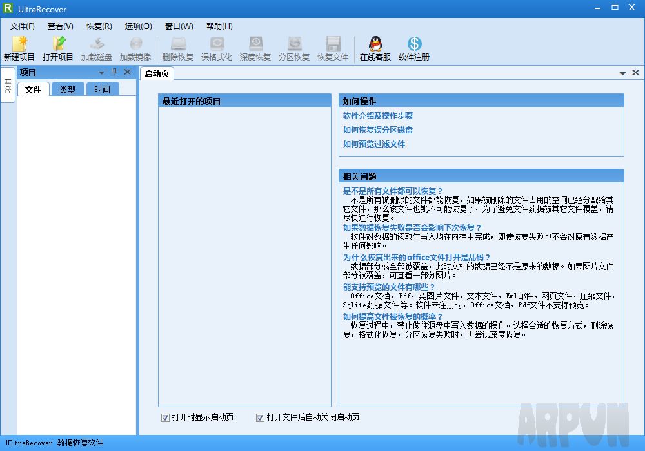The image size is (645, 451).
Task: Click the vertical 项目 sidebar tab
Action: point(8,85)
